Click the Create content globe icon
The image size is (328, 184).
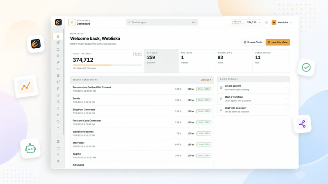pyautogui.click(x=221, y=88)
